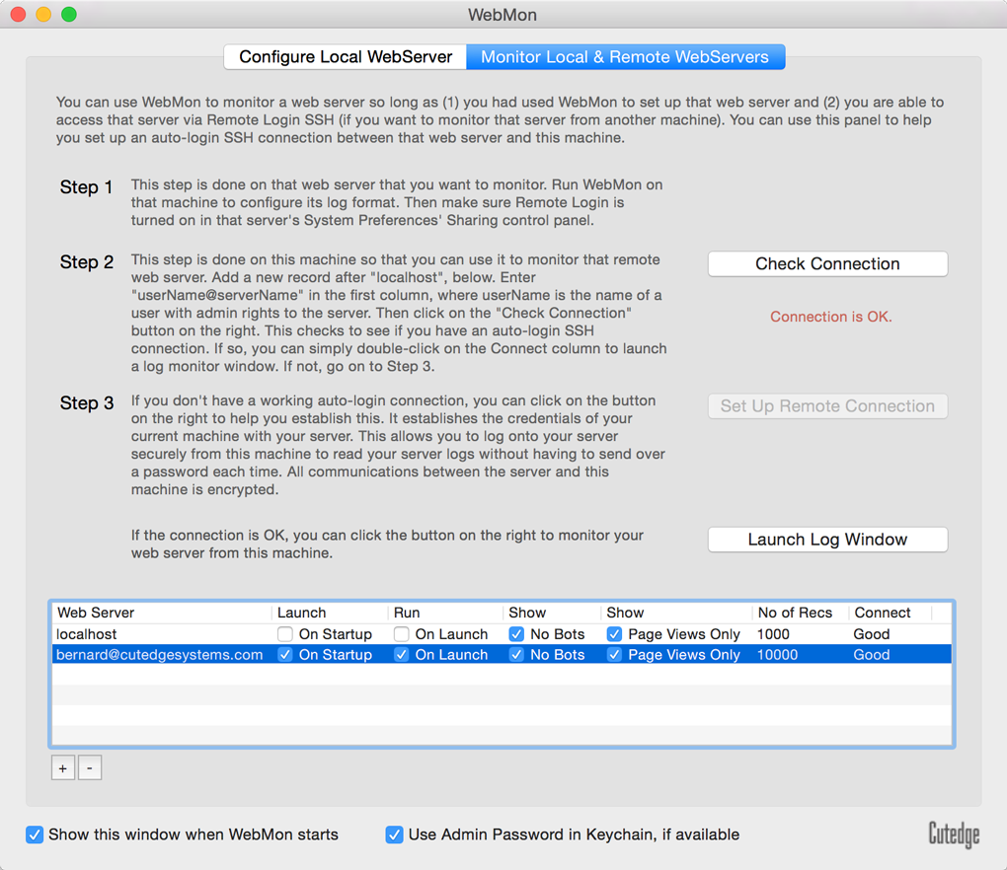Viewport: 1007px width, 870px height.
Task: Click the minus button to remove server
Action: click(90, 768)
